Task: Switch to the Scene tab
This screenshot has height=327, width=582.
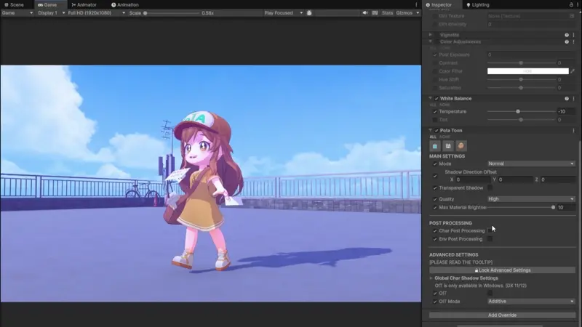Action: click(14, 5)
